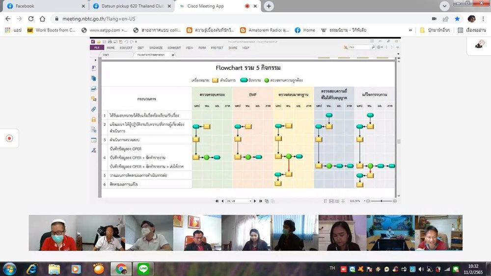Click the network signal tray icon
Viewport: 491px width, 276px height.
tap(447, 269)
